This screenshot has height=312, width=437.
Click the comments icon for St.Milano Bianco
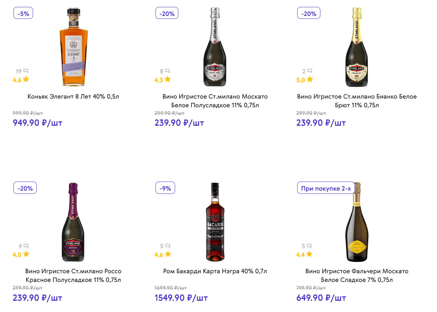(309, 71)
